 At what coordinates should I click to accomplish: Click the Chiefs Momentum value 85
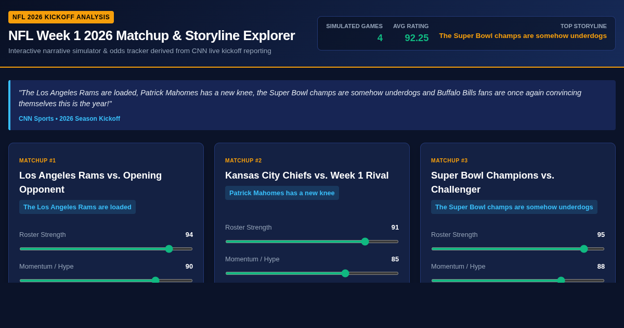pos(395,259)
